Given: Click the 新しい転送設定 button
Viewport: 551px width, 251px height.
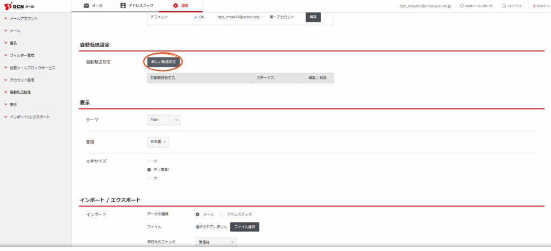Looking at the screenshot, I should click(x=164, y=62).
